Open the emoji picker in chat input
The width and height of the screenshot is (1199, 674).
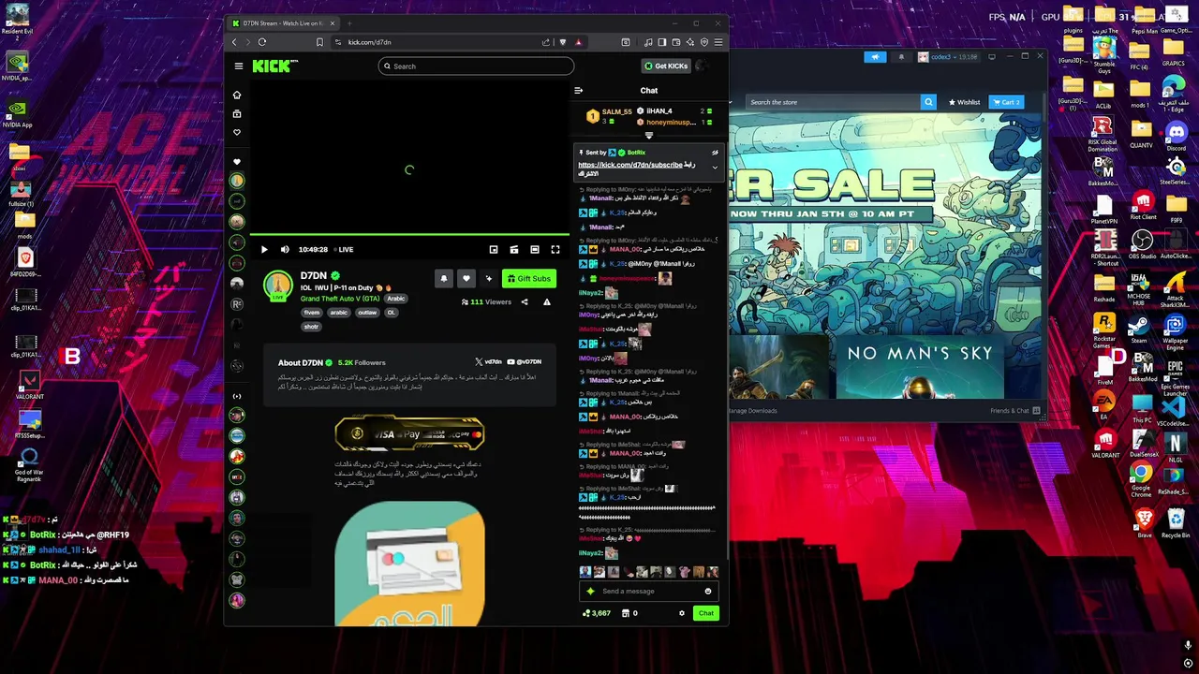[708, 592]
